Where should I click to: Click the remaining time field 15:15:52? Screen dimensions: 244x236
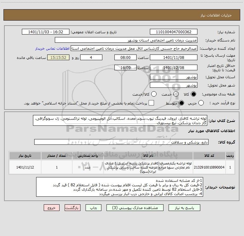point(58,57)
